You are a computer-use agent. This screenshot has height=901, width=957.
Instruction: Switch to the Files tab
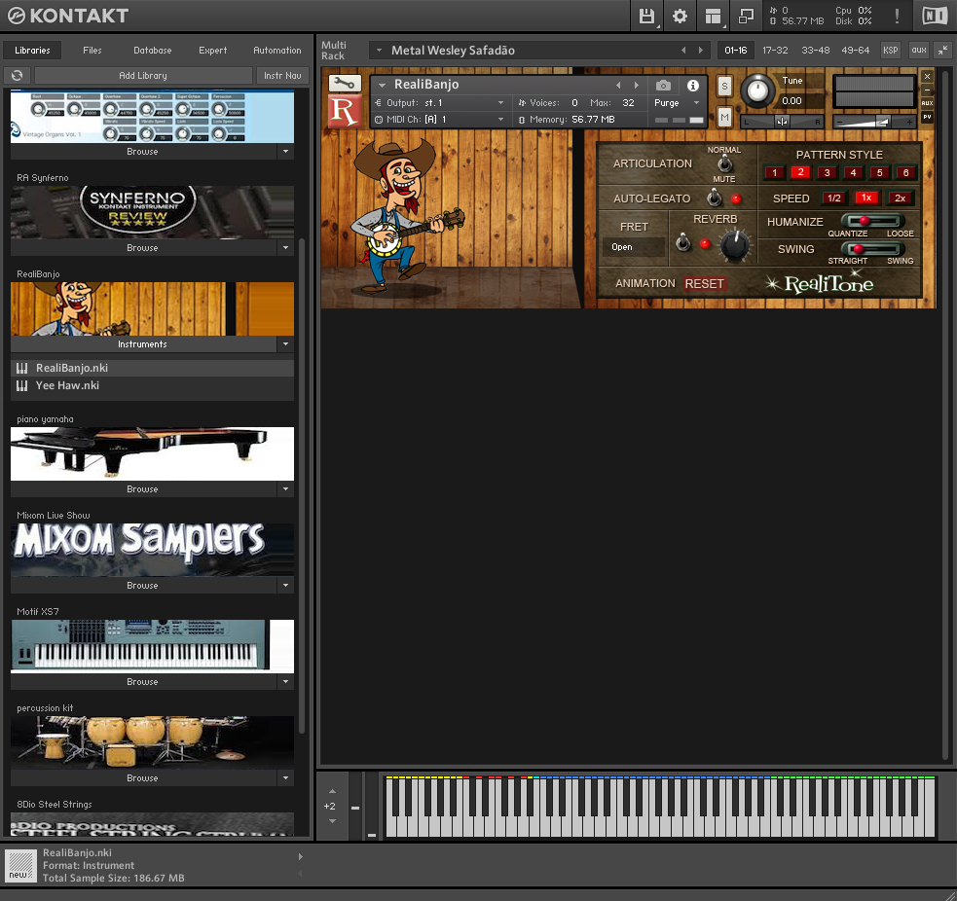pyautogui.click(x=92, y=50)
